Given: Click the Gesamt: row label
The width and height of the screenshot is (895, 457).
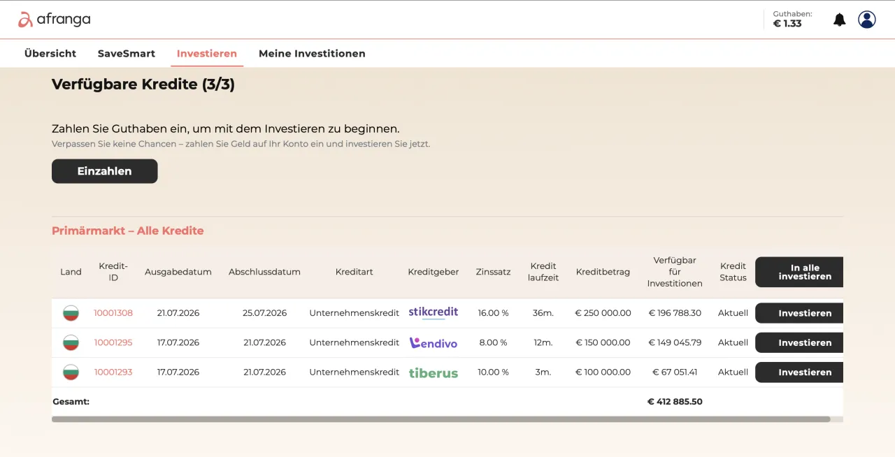Looking at the screenshot, I should [x=71, y=402].
